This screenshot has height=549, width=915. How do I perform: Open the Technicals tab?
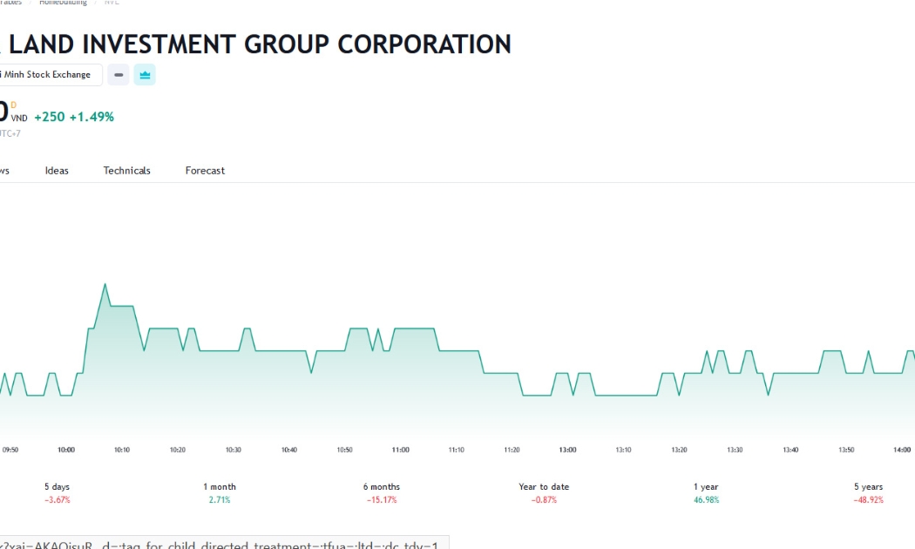pyautogui.click(x=126, y=170)
